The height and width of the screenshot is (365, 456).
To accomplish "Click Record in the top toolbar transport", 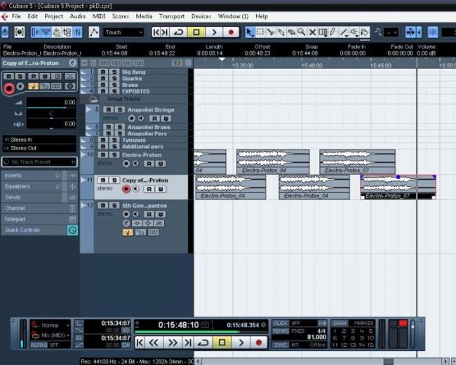I will (x=232, y=32).
